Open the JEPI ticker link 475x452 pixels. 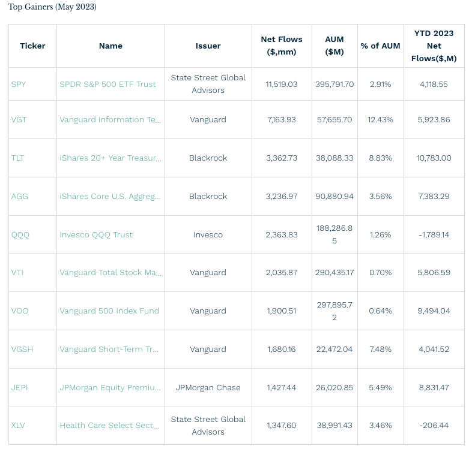(x=19, y=388)
